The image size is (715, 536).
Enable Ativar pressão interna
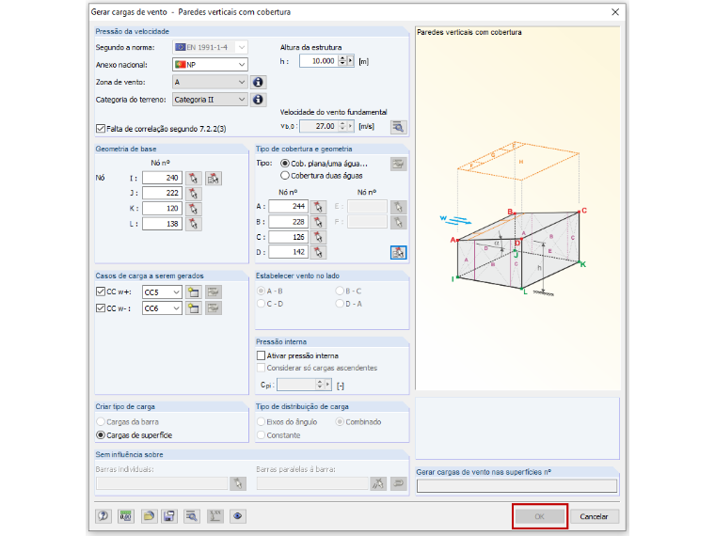[x=262, y=355]
